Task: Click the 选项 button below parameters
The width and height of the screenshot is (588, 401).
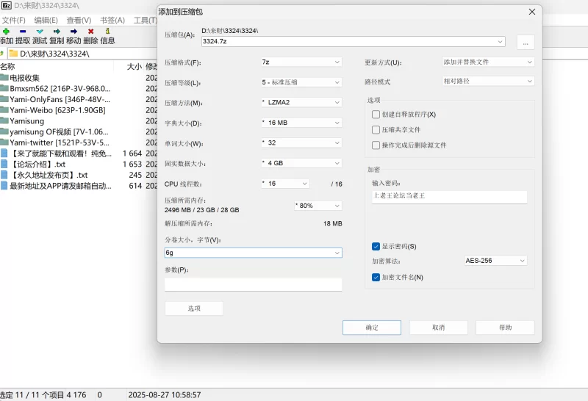Action: coord(194,308)
